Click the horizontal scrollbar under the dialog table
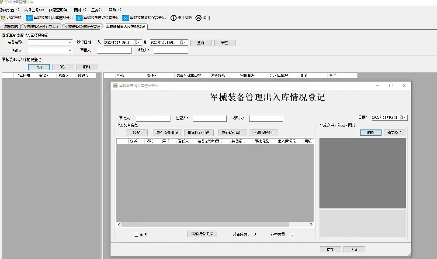Image resolution: width=437 pixels, height=259 pixels. tap(214, 224)
